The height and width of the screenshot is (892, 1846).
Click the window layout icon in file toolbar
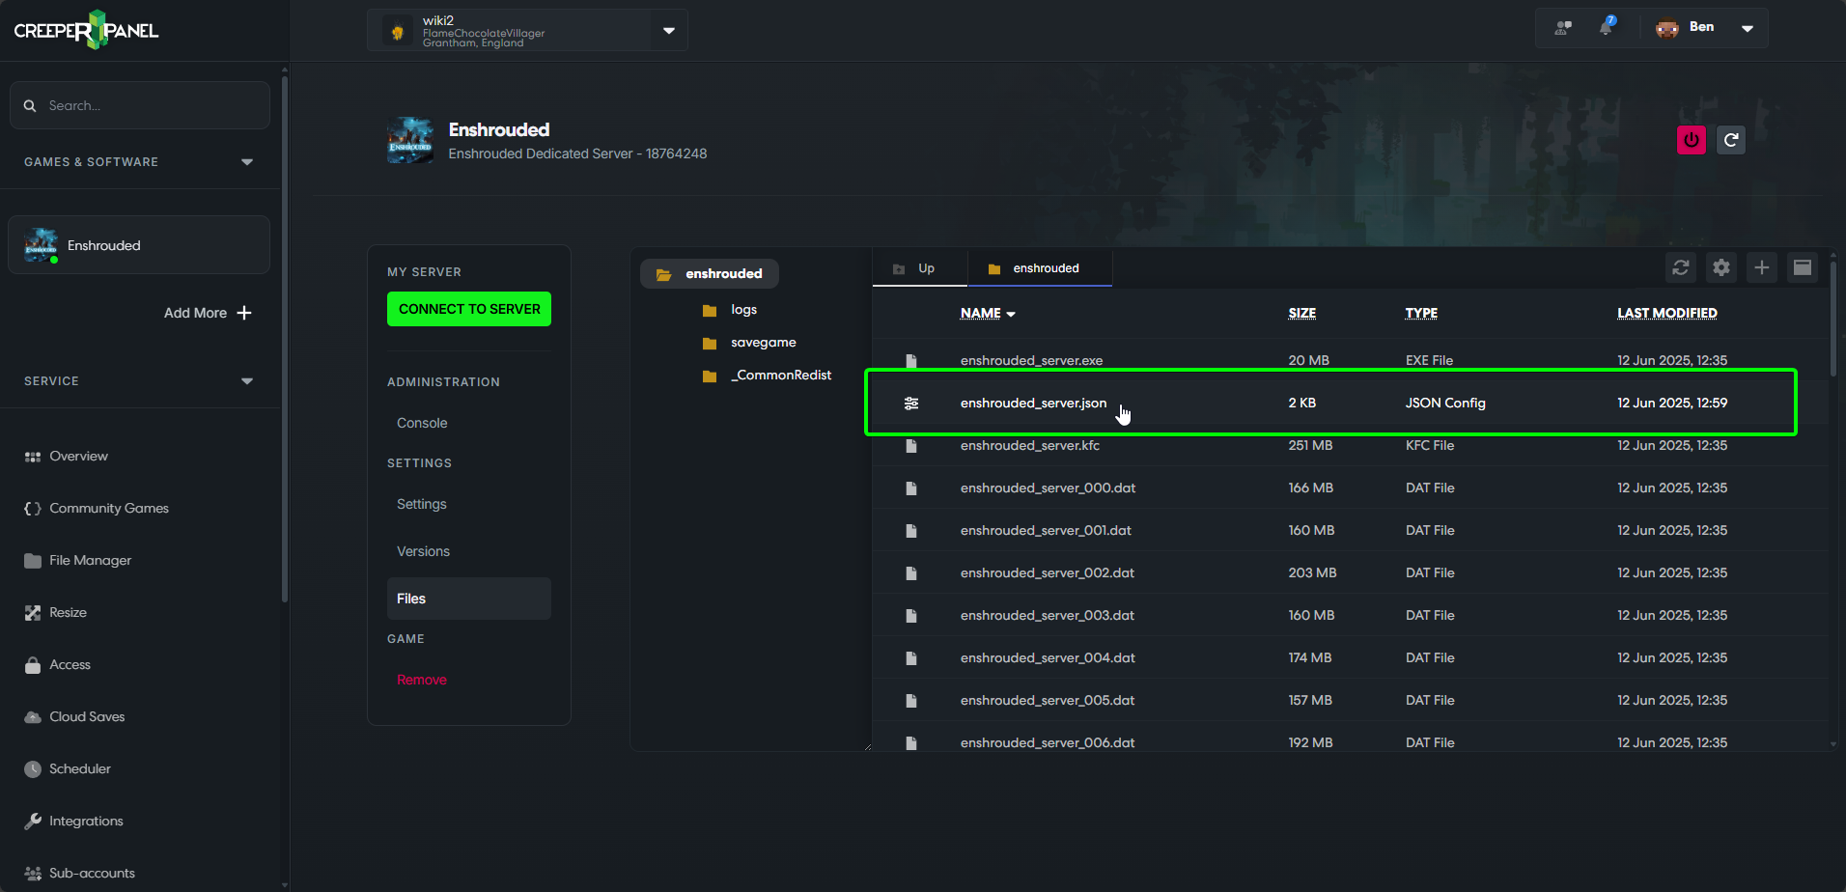pyautogui.click(x=1803, y=267)
